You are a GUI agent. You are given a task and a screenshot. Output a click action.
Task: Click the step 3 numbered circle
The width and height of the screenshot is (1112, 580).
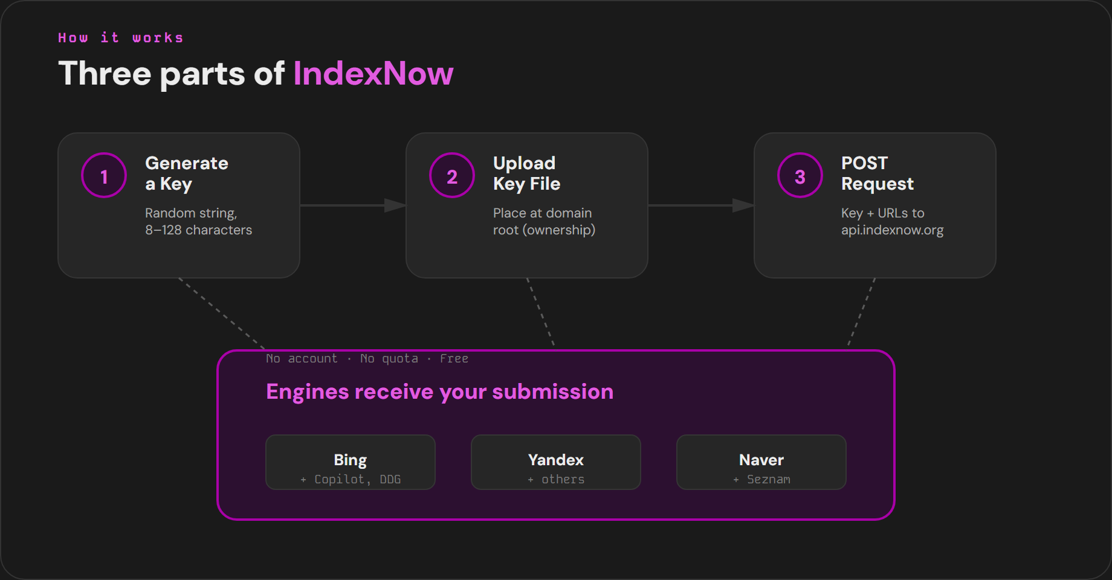click(x=800, y=175)
